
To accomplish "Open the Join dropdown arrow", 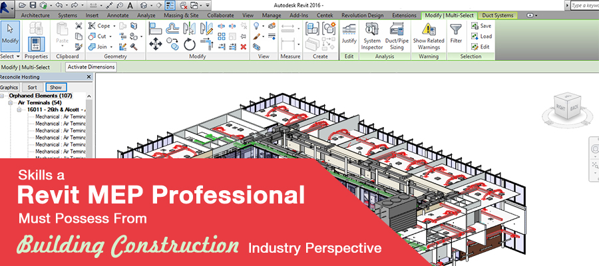I will click(111, 47).
